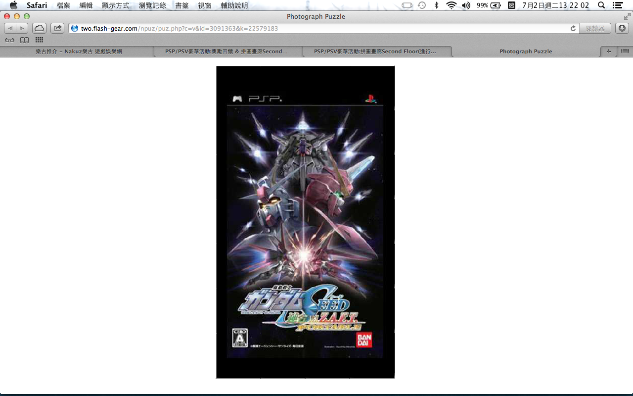
Task: Open the Wi-Fi status menu
Action: tap(451, 5)
